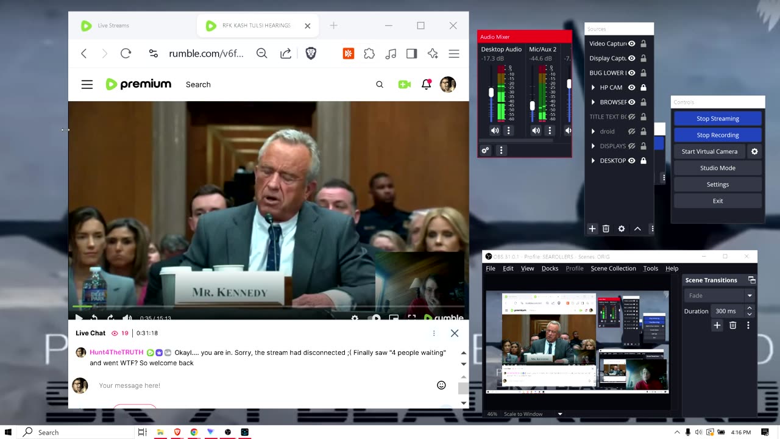This screenshot has width=780, height=439.
Task: Open advanced audio properties gears icon
Action: [x=486, y=150]
